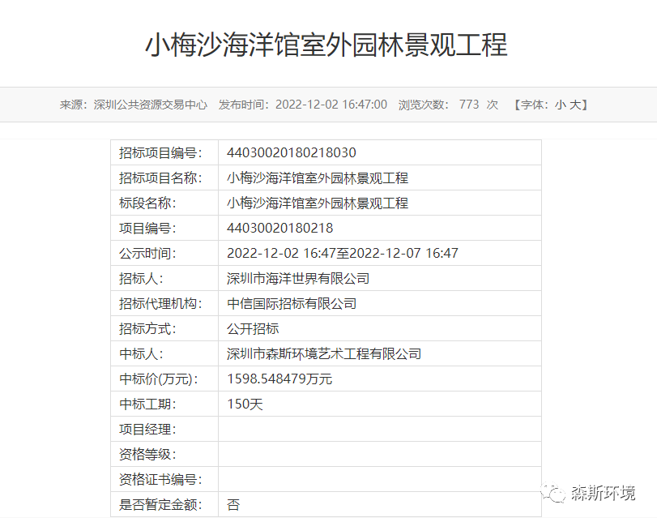Click the page title 小梅沙海洋馆室外园林景观工程
The width and height of the screenshot is (657, 522).
pyautogui.click(x=326, y=45)
